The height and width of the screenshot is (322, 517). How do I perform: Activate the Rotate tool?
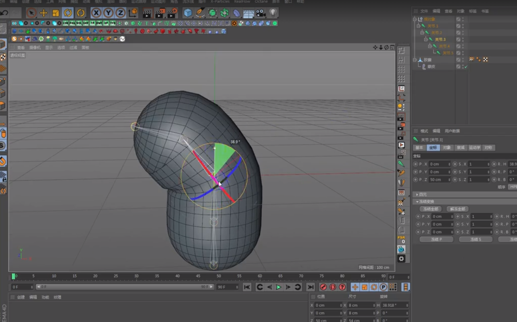coord(68,13)
